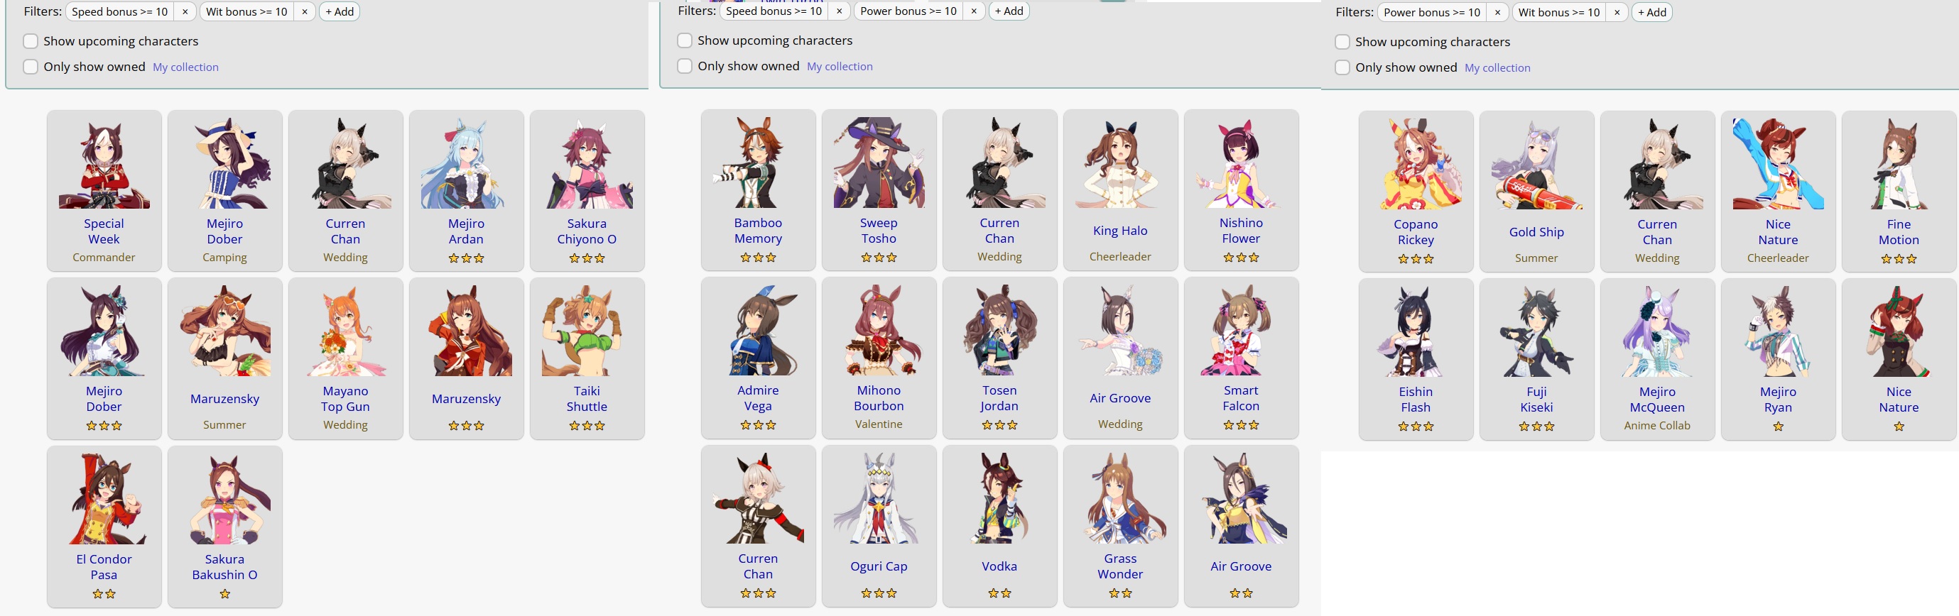This screenshot has height=616, width=1959.
Task: View Tosen Jordan character card
Action: [x=1000, y=358]
